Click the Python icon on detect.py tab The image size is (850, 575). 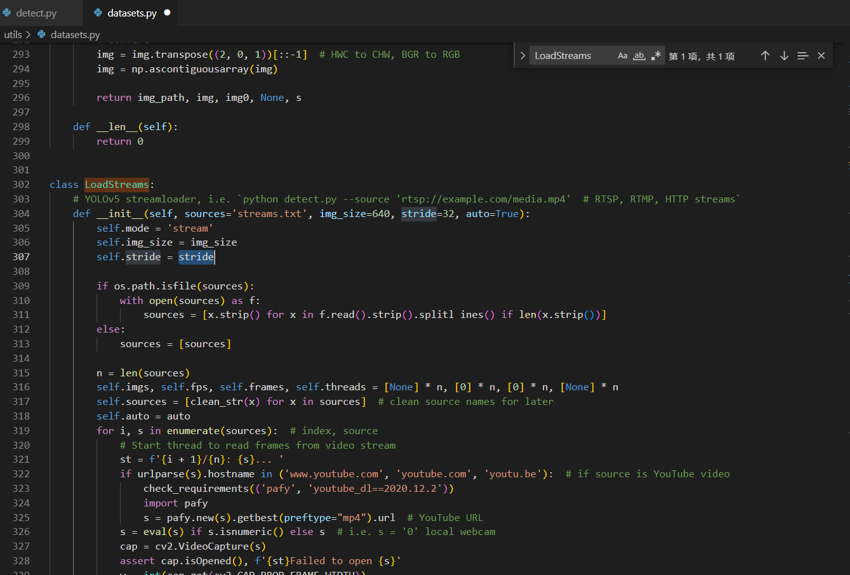pos(7,13)
